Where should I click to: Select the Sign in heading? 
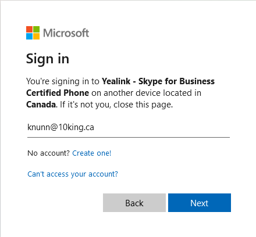[x=48, y=59]
